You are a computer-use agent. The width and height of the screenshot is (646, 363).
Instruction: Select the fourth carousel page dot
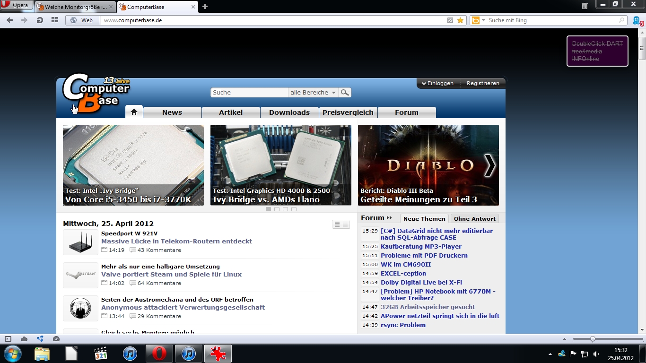(x=294, y=209)
